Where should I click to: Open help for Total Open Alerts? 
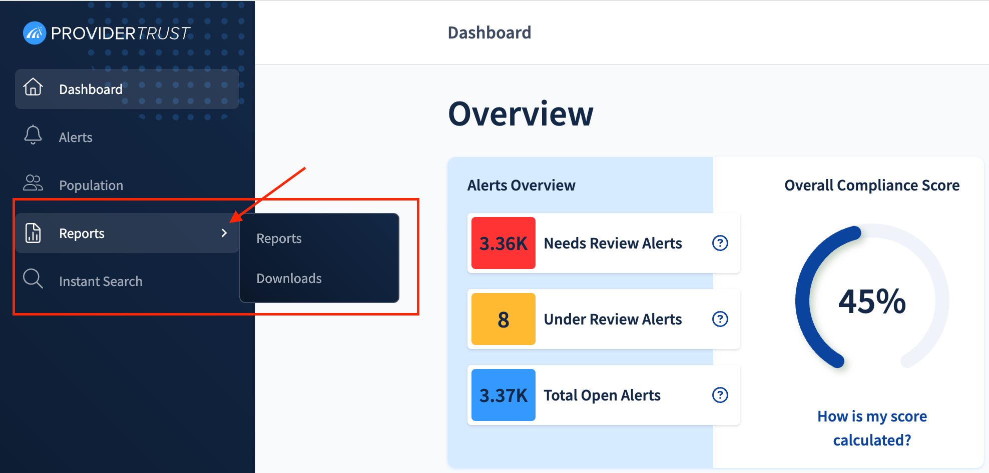[720, 395]
